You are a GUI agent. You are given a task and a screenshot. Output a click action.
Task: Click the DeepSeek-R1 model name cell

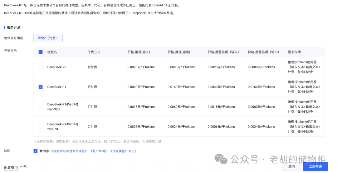click(56, 87)
